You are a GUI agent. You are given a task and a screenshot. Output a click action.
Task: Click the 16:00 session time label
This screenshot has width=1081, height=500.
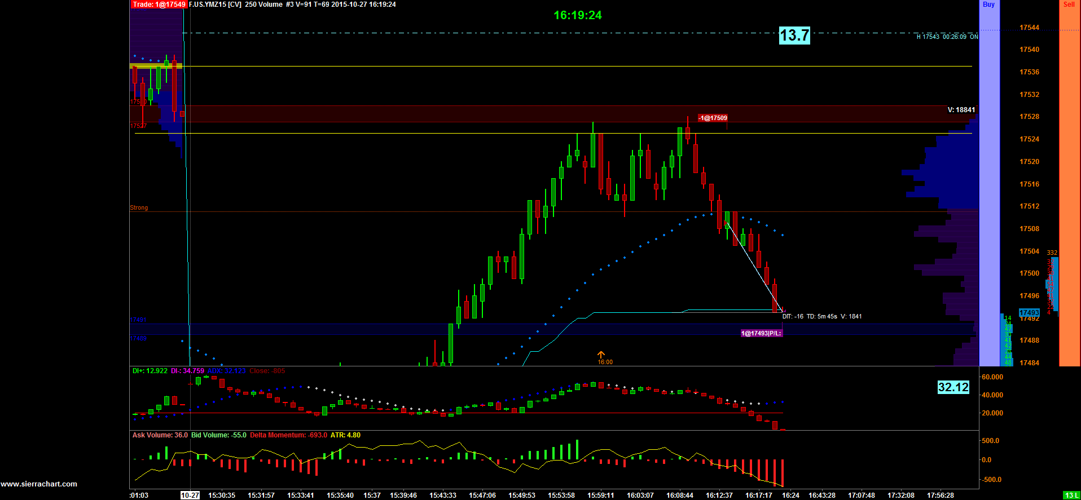(x=605, y=362)
